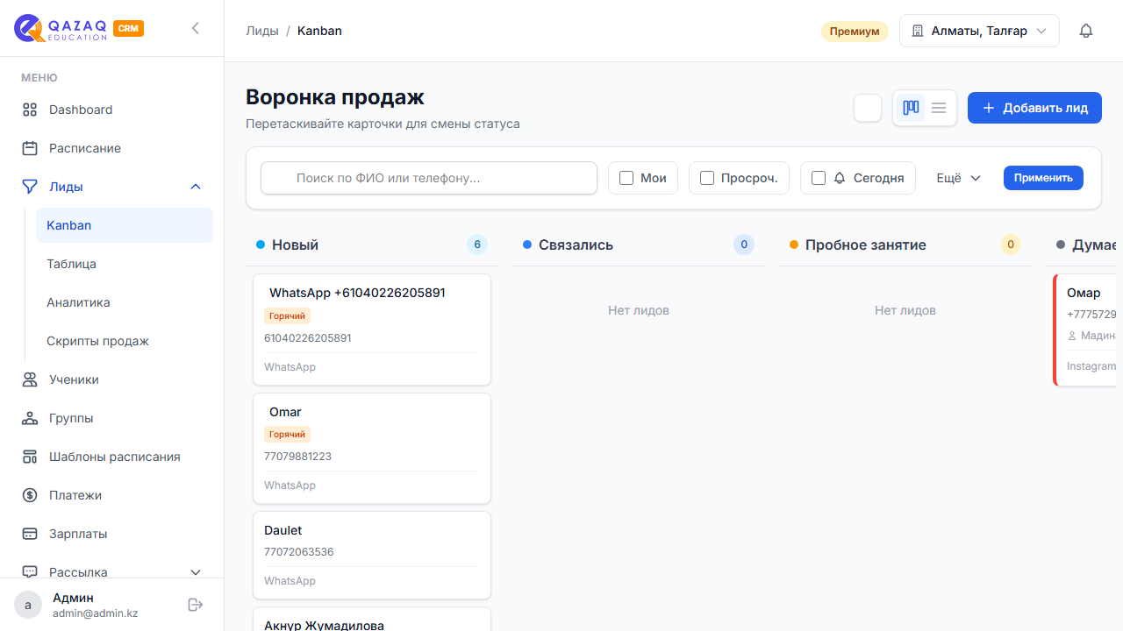This screenshot has height=631, width=1123.
Task: Toggle the Сегодня checkbox
Action: tap(819, 178)
